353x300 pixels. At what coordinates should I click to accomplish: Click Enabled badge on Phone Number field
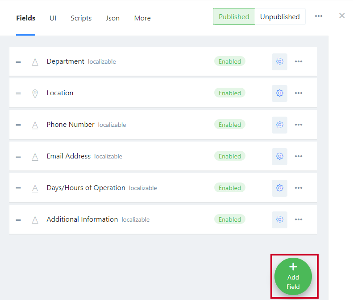(230, 125)
